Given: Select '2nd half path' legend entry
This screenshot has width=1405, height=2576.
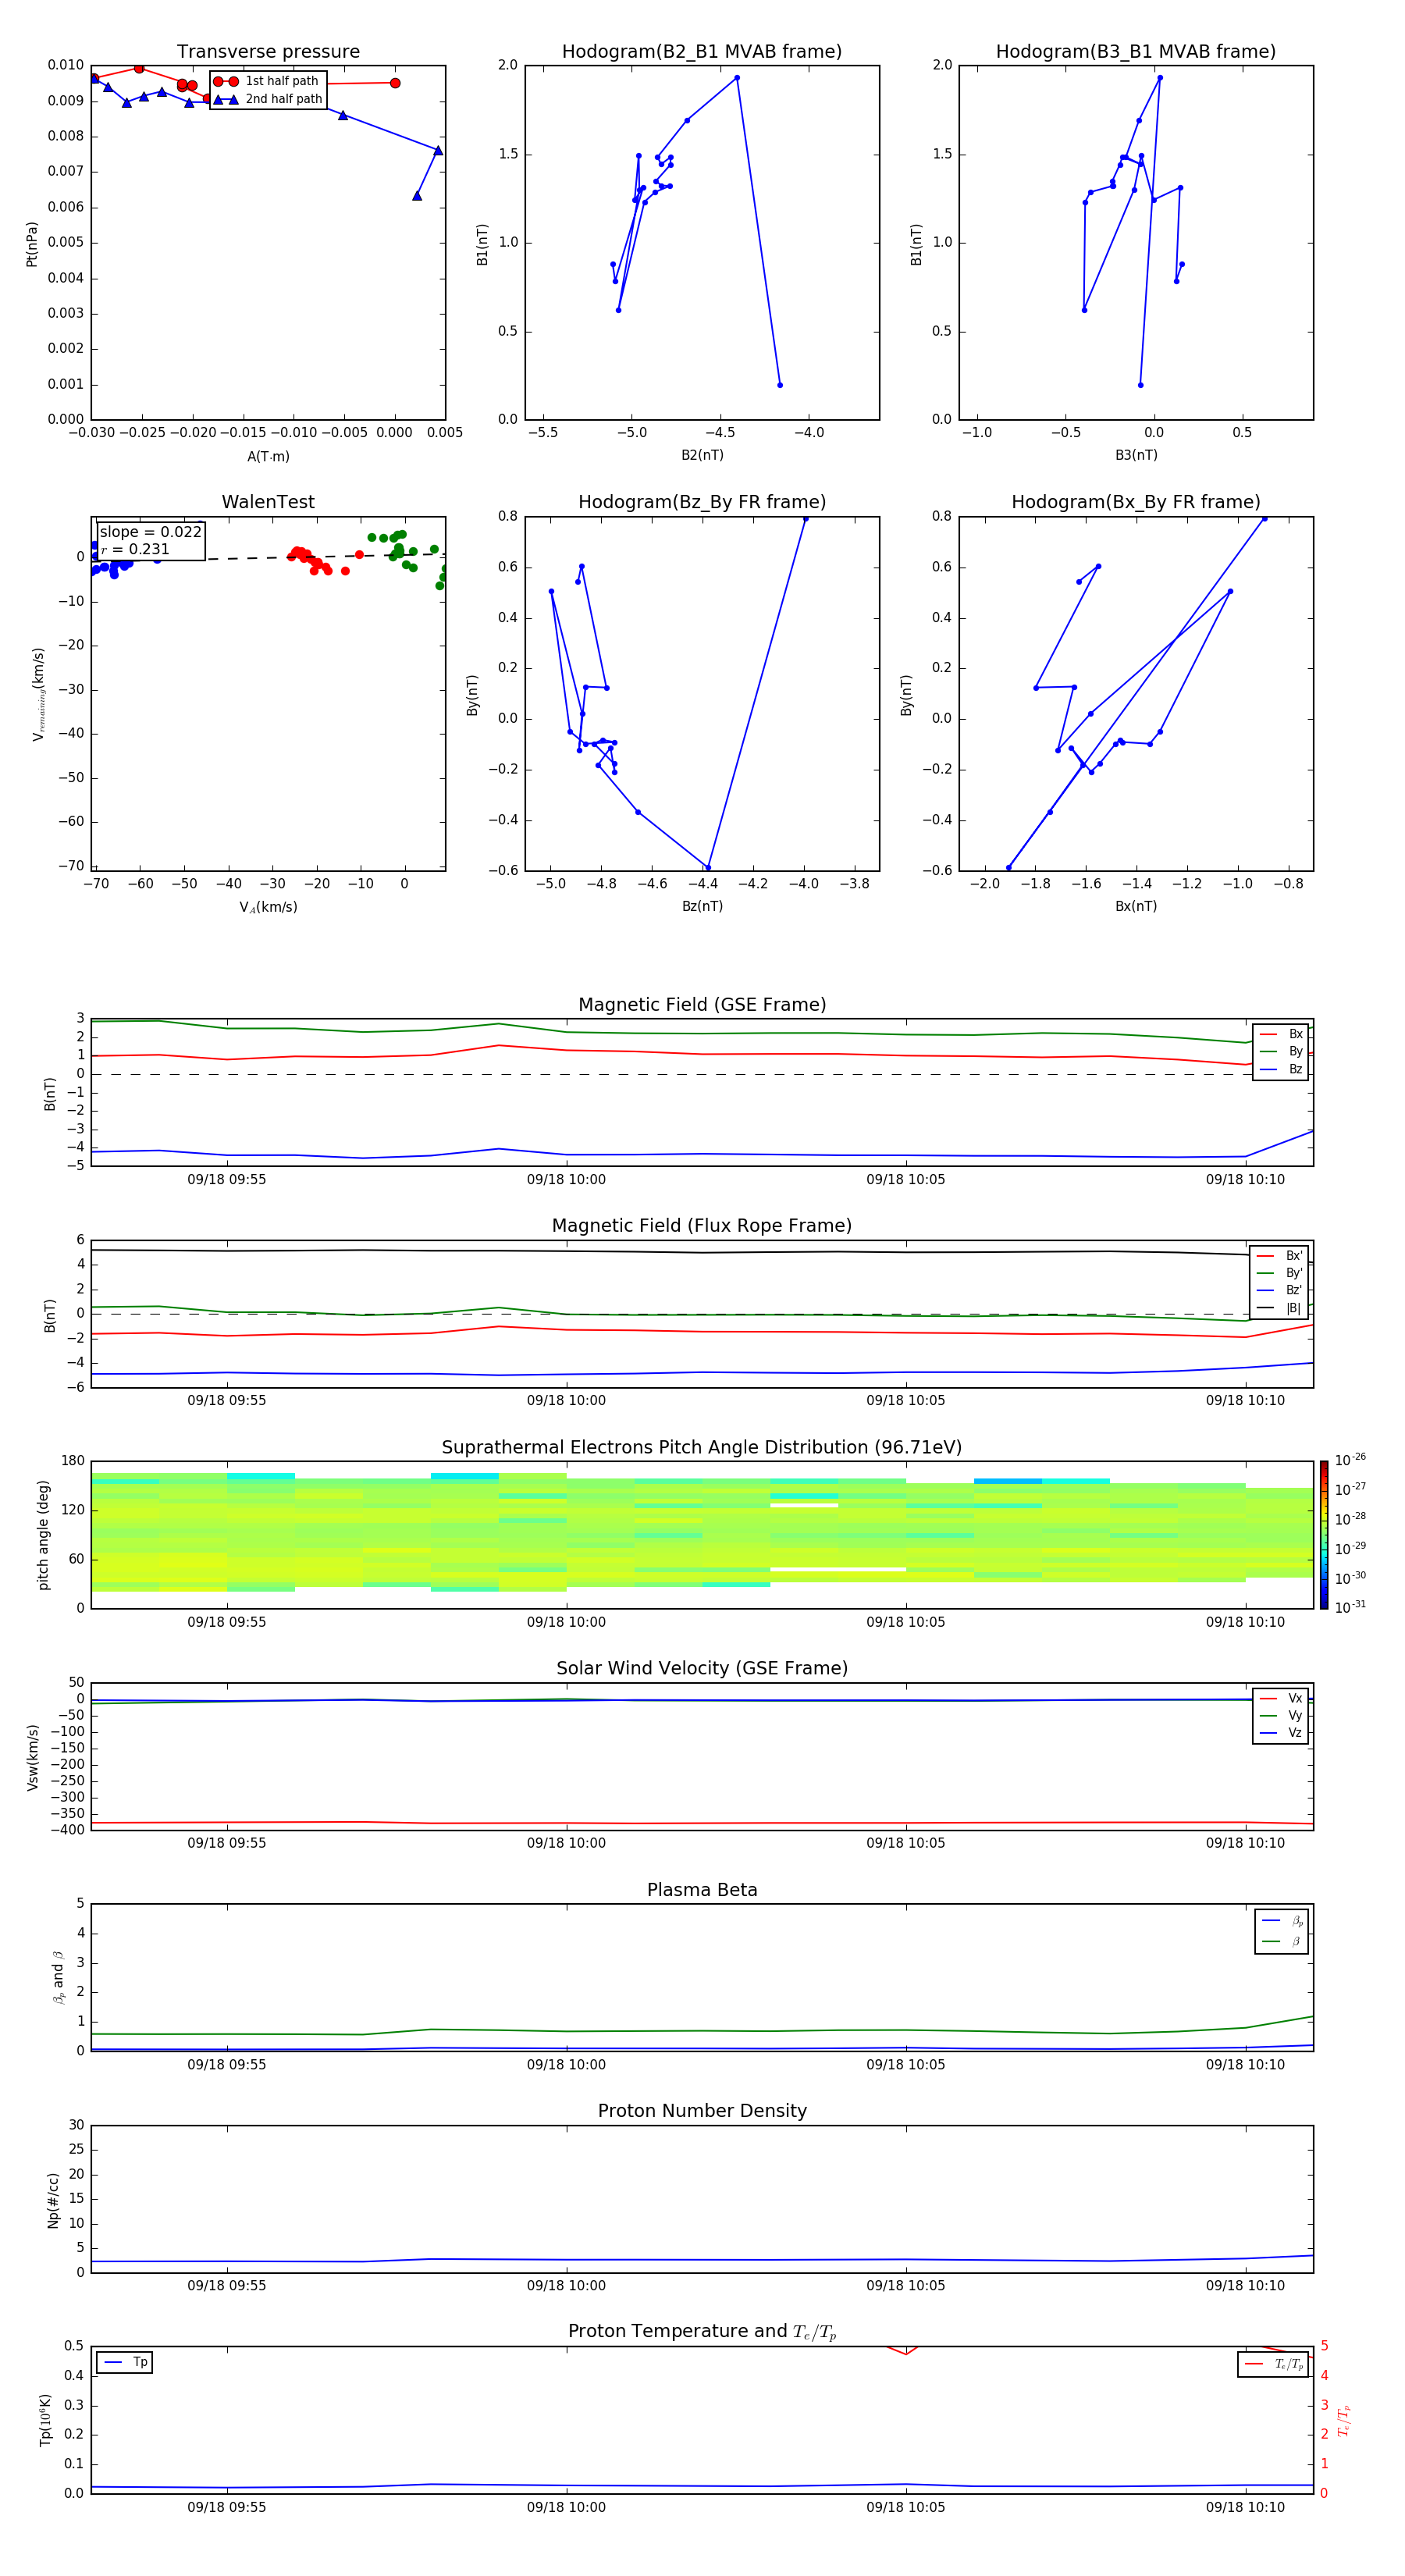Looking at the screenshot, I should click(268, 99).
